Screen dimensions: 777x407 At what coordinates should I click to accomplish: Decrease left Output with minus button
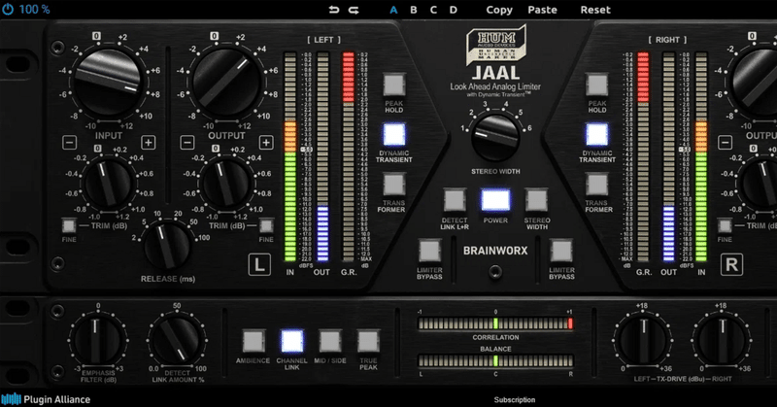tap(186, 143)
